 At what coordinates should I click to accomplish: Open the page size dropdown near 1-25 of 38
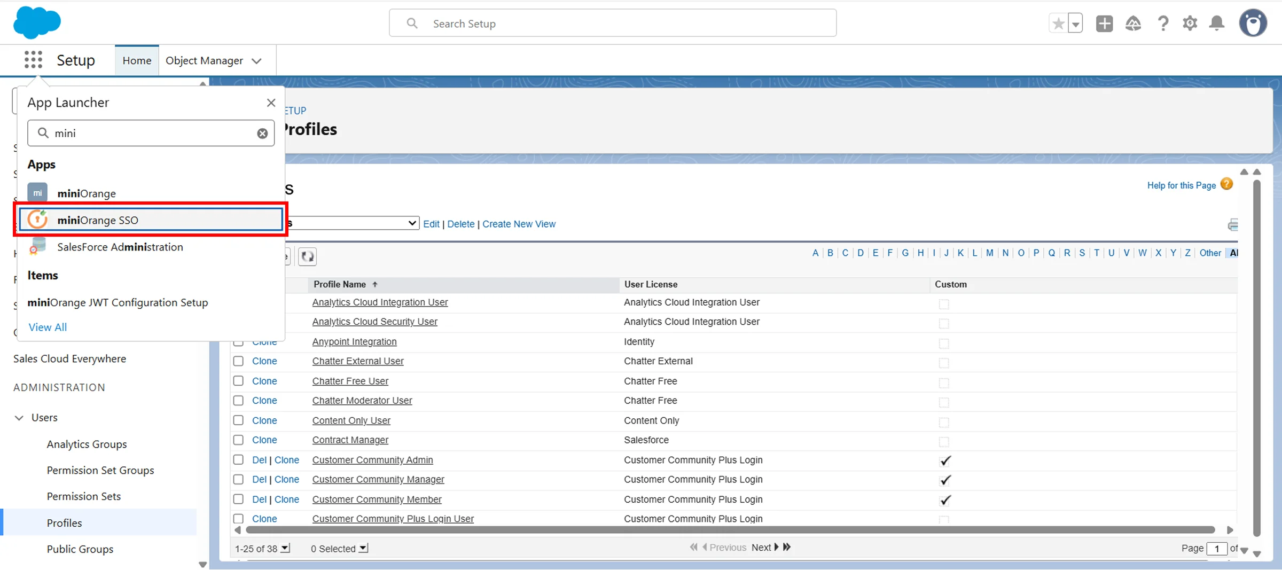[x=285, y=548]
